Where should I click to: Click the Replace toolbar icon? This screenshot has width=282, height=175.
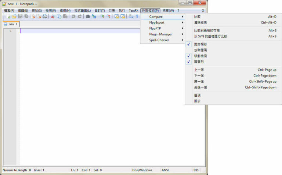pos(94,16)
